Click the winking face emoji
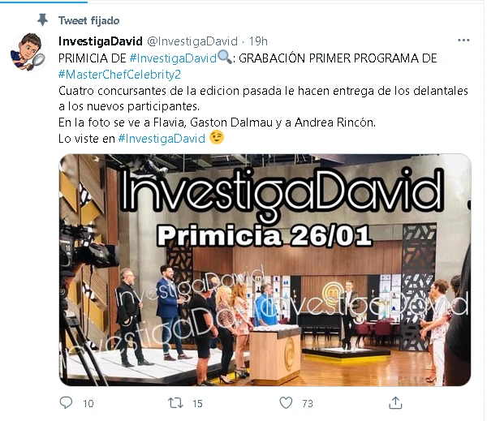Image resolution: width=487 pixels, height=421 pixels. [217, 138]
